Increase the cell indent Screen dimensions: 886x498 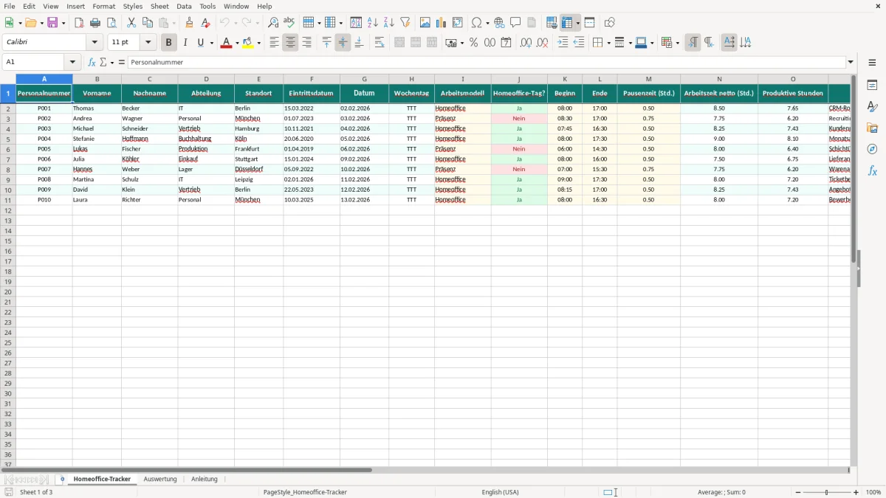point(563,43)
